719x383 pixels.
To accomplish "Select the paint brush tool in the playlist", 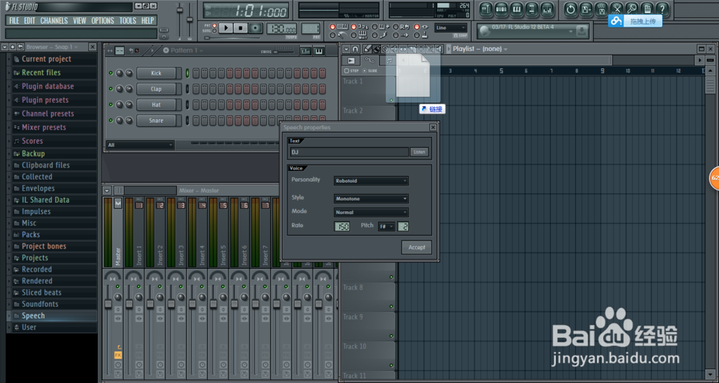I will tap(376, 49).
